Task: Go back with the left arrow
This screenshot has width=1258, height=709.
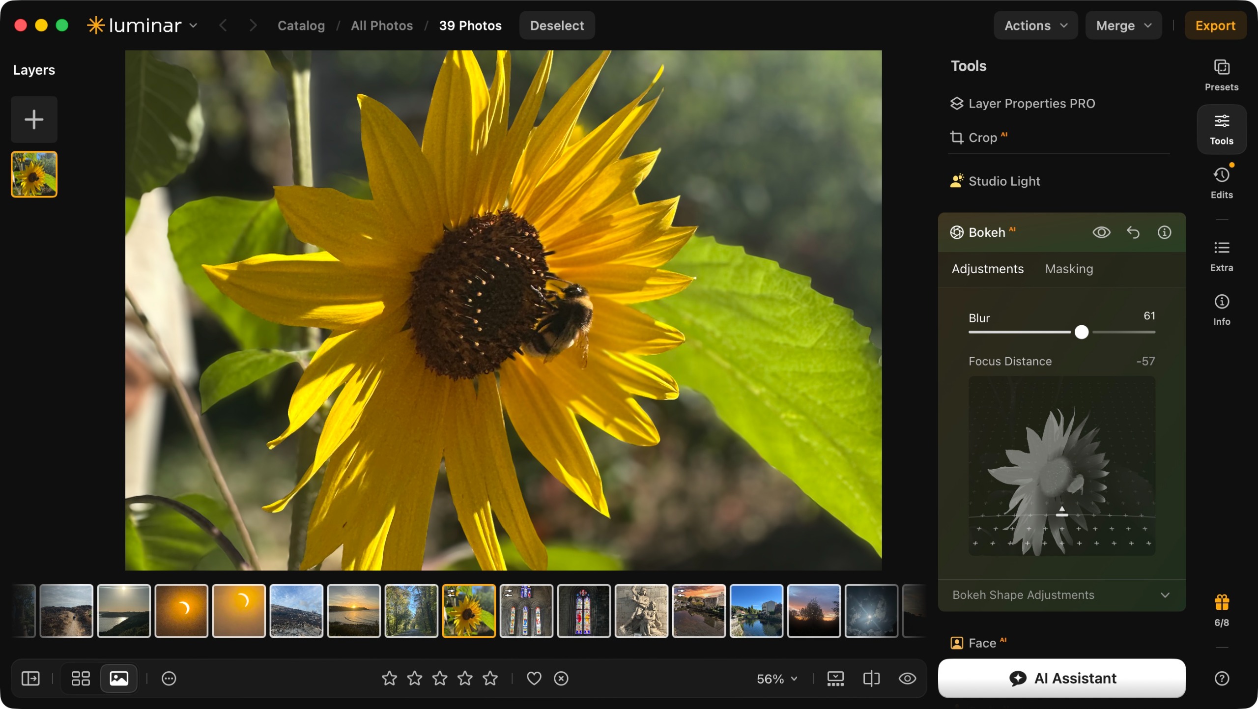Action: (223, 26)
